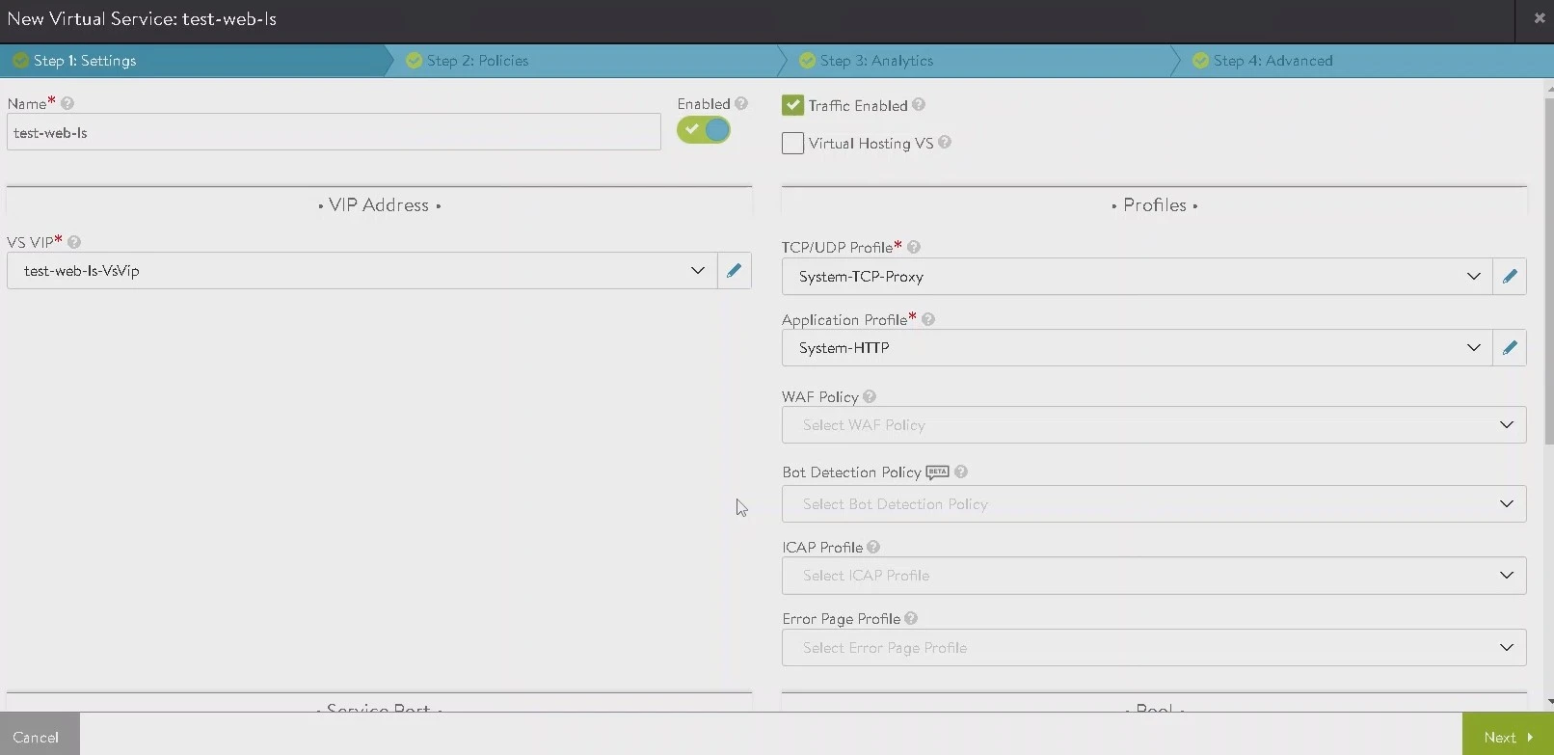1554x755 pixels.
Task: Go to Step 2: Policies tab
Action: 586,61
